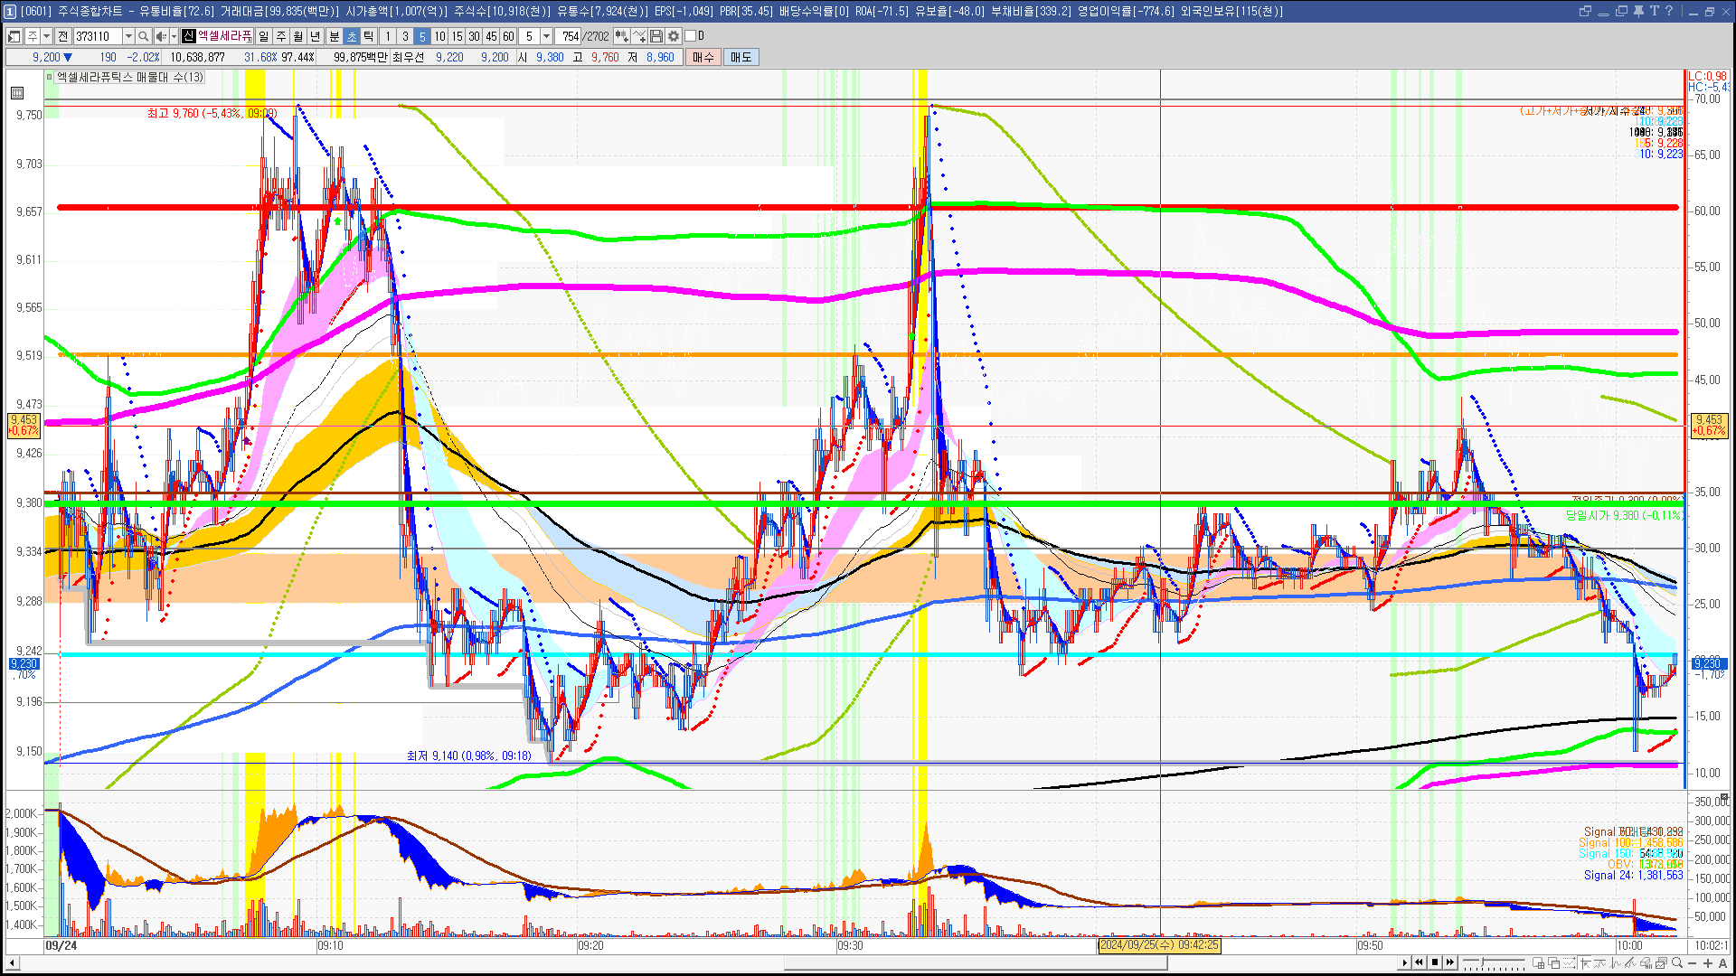Toggle the indicator checkbox on the chart legend
The image size is (1736, 976).
[50, 77]
